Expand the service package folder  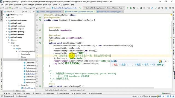pyautogui.click(x=19, y=85)
